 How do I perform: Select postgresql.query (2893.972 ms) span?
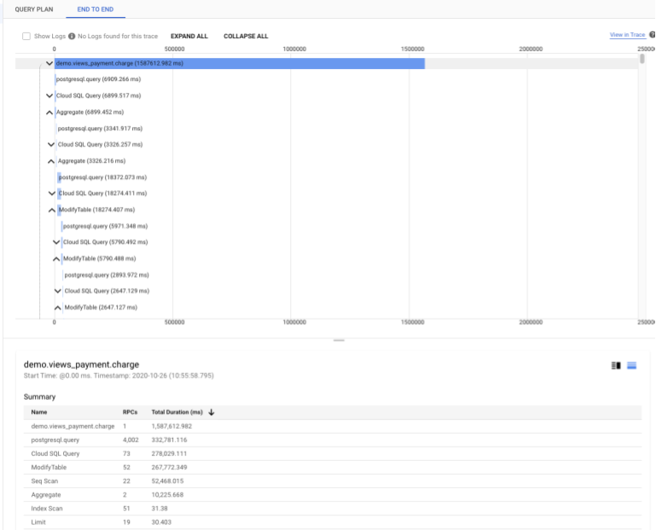coord(107,275)
